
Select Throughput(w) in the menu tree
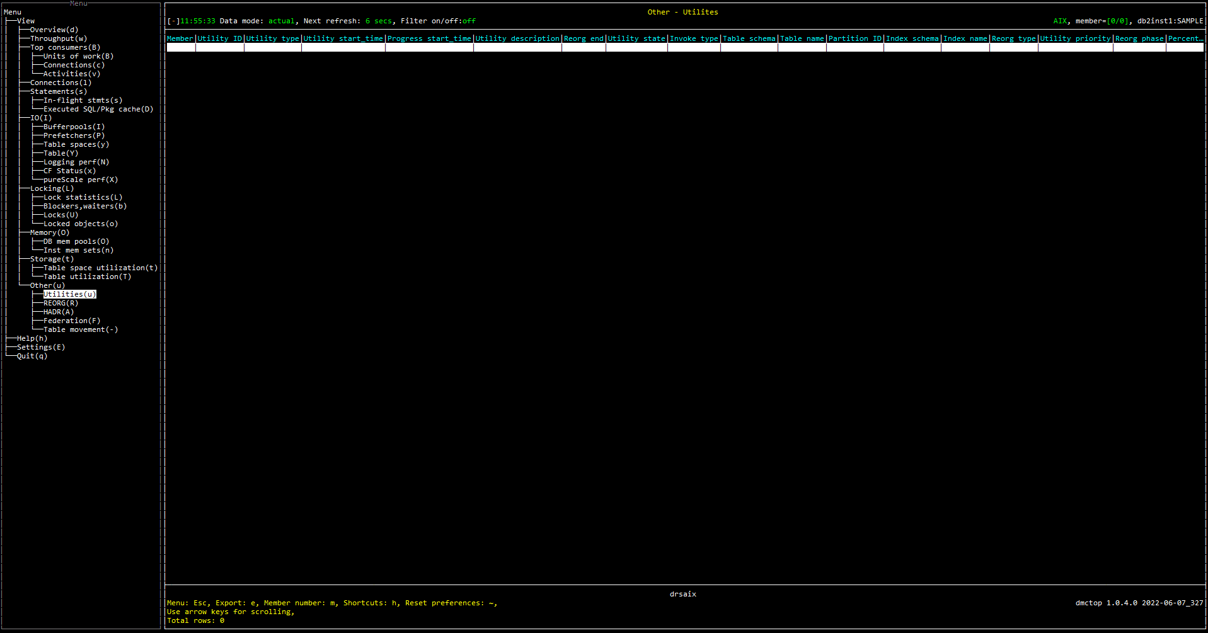[59, 38]
